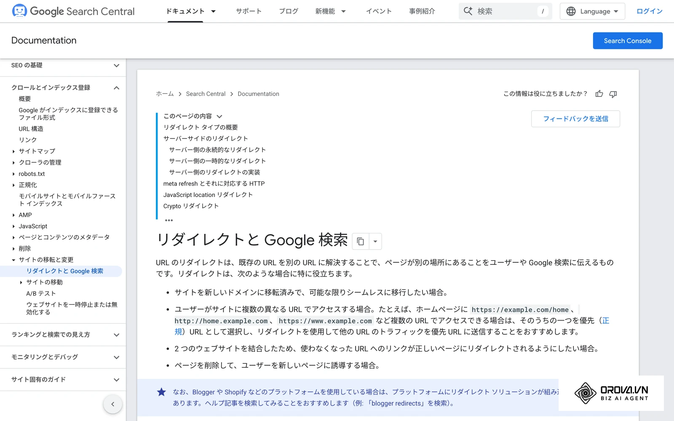This screenshot has width=674, height=421.
Task: Open the サポート menu item
Action: pos(249,11)
